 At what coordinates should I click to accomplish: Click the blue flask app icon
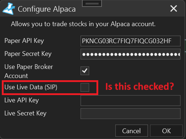pos(9,9)
